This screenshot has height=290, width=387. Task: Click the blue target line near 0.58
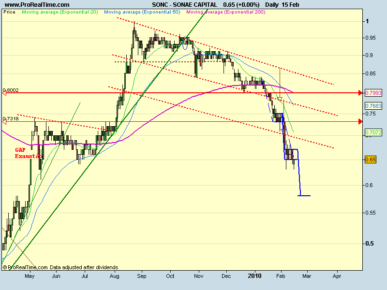click(x=304, y=196)
